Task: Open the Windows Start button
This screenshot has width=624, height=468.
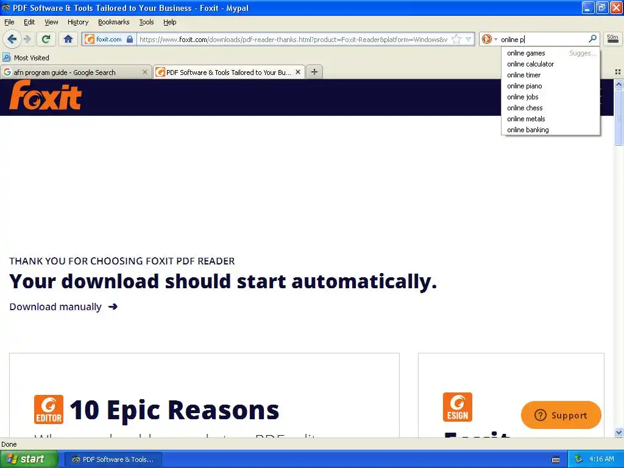Action: click(29, 459)
